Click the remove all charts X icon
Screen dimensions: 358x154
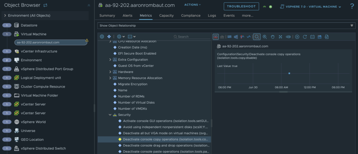tap(297, 37)
